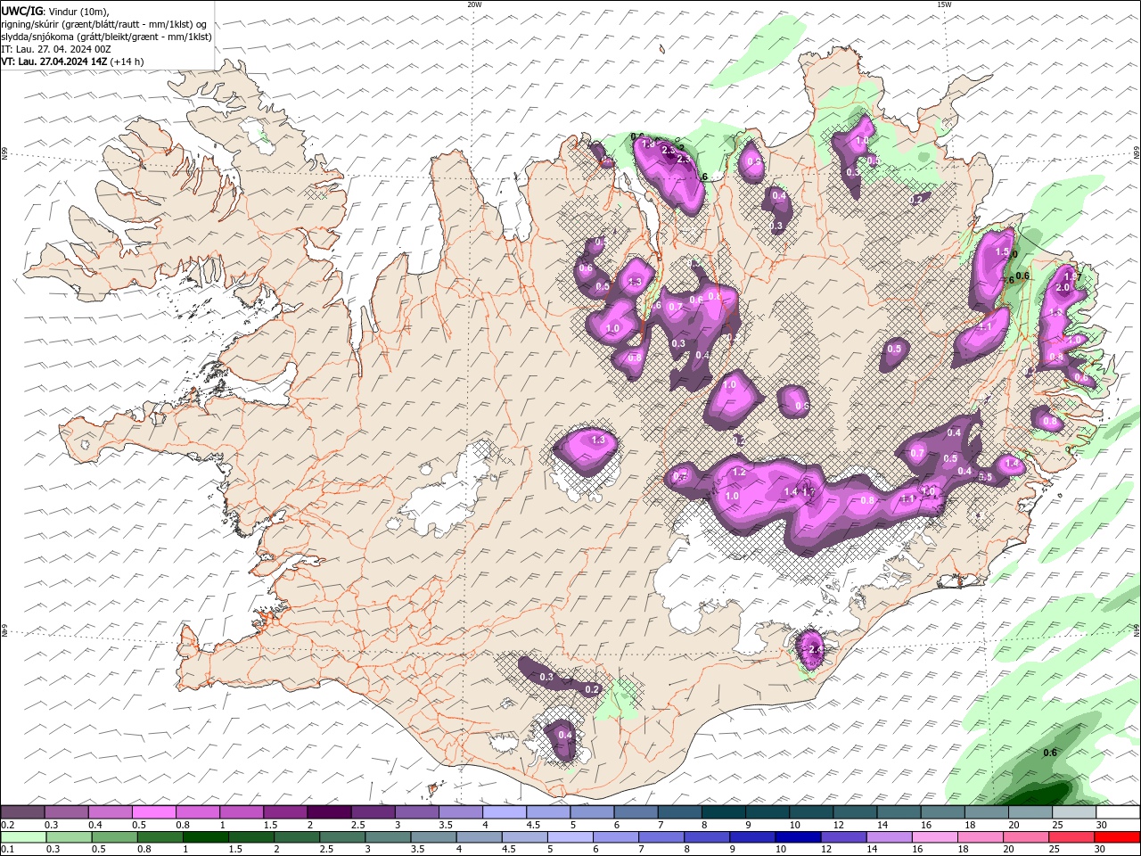This screenshot has height=856, width=1141.
Task: Click the UWC/IG title in legend box
Action: coord(22,11)
